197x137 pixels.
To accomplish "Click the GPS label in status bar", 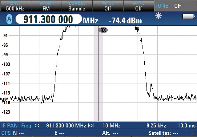I will coord(6,133).
